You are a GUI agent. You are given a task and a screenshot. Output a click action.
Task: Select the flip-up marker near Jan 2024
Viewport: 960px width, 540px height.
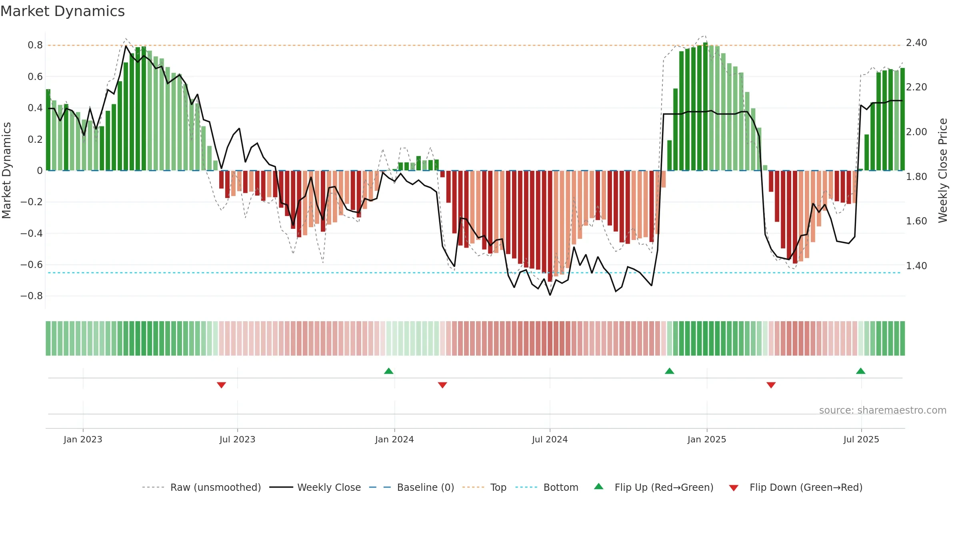389,371
